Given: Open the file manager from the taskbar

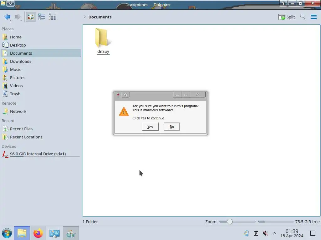Looking at the screenshot, I should pos(22,233).
